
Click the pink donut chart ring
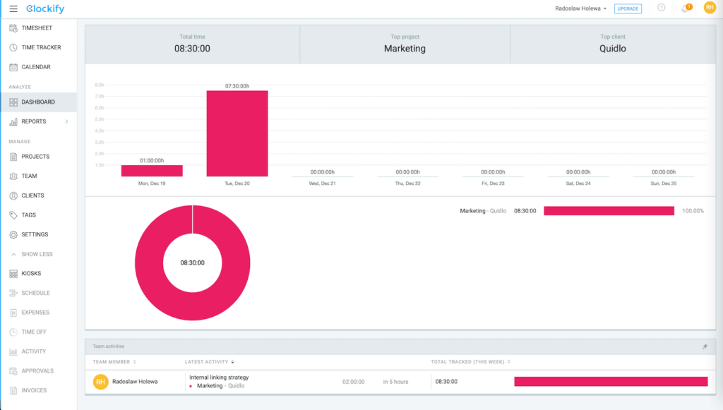point(148,263)
